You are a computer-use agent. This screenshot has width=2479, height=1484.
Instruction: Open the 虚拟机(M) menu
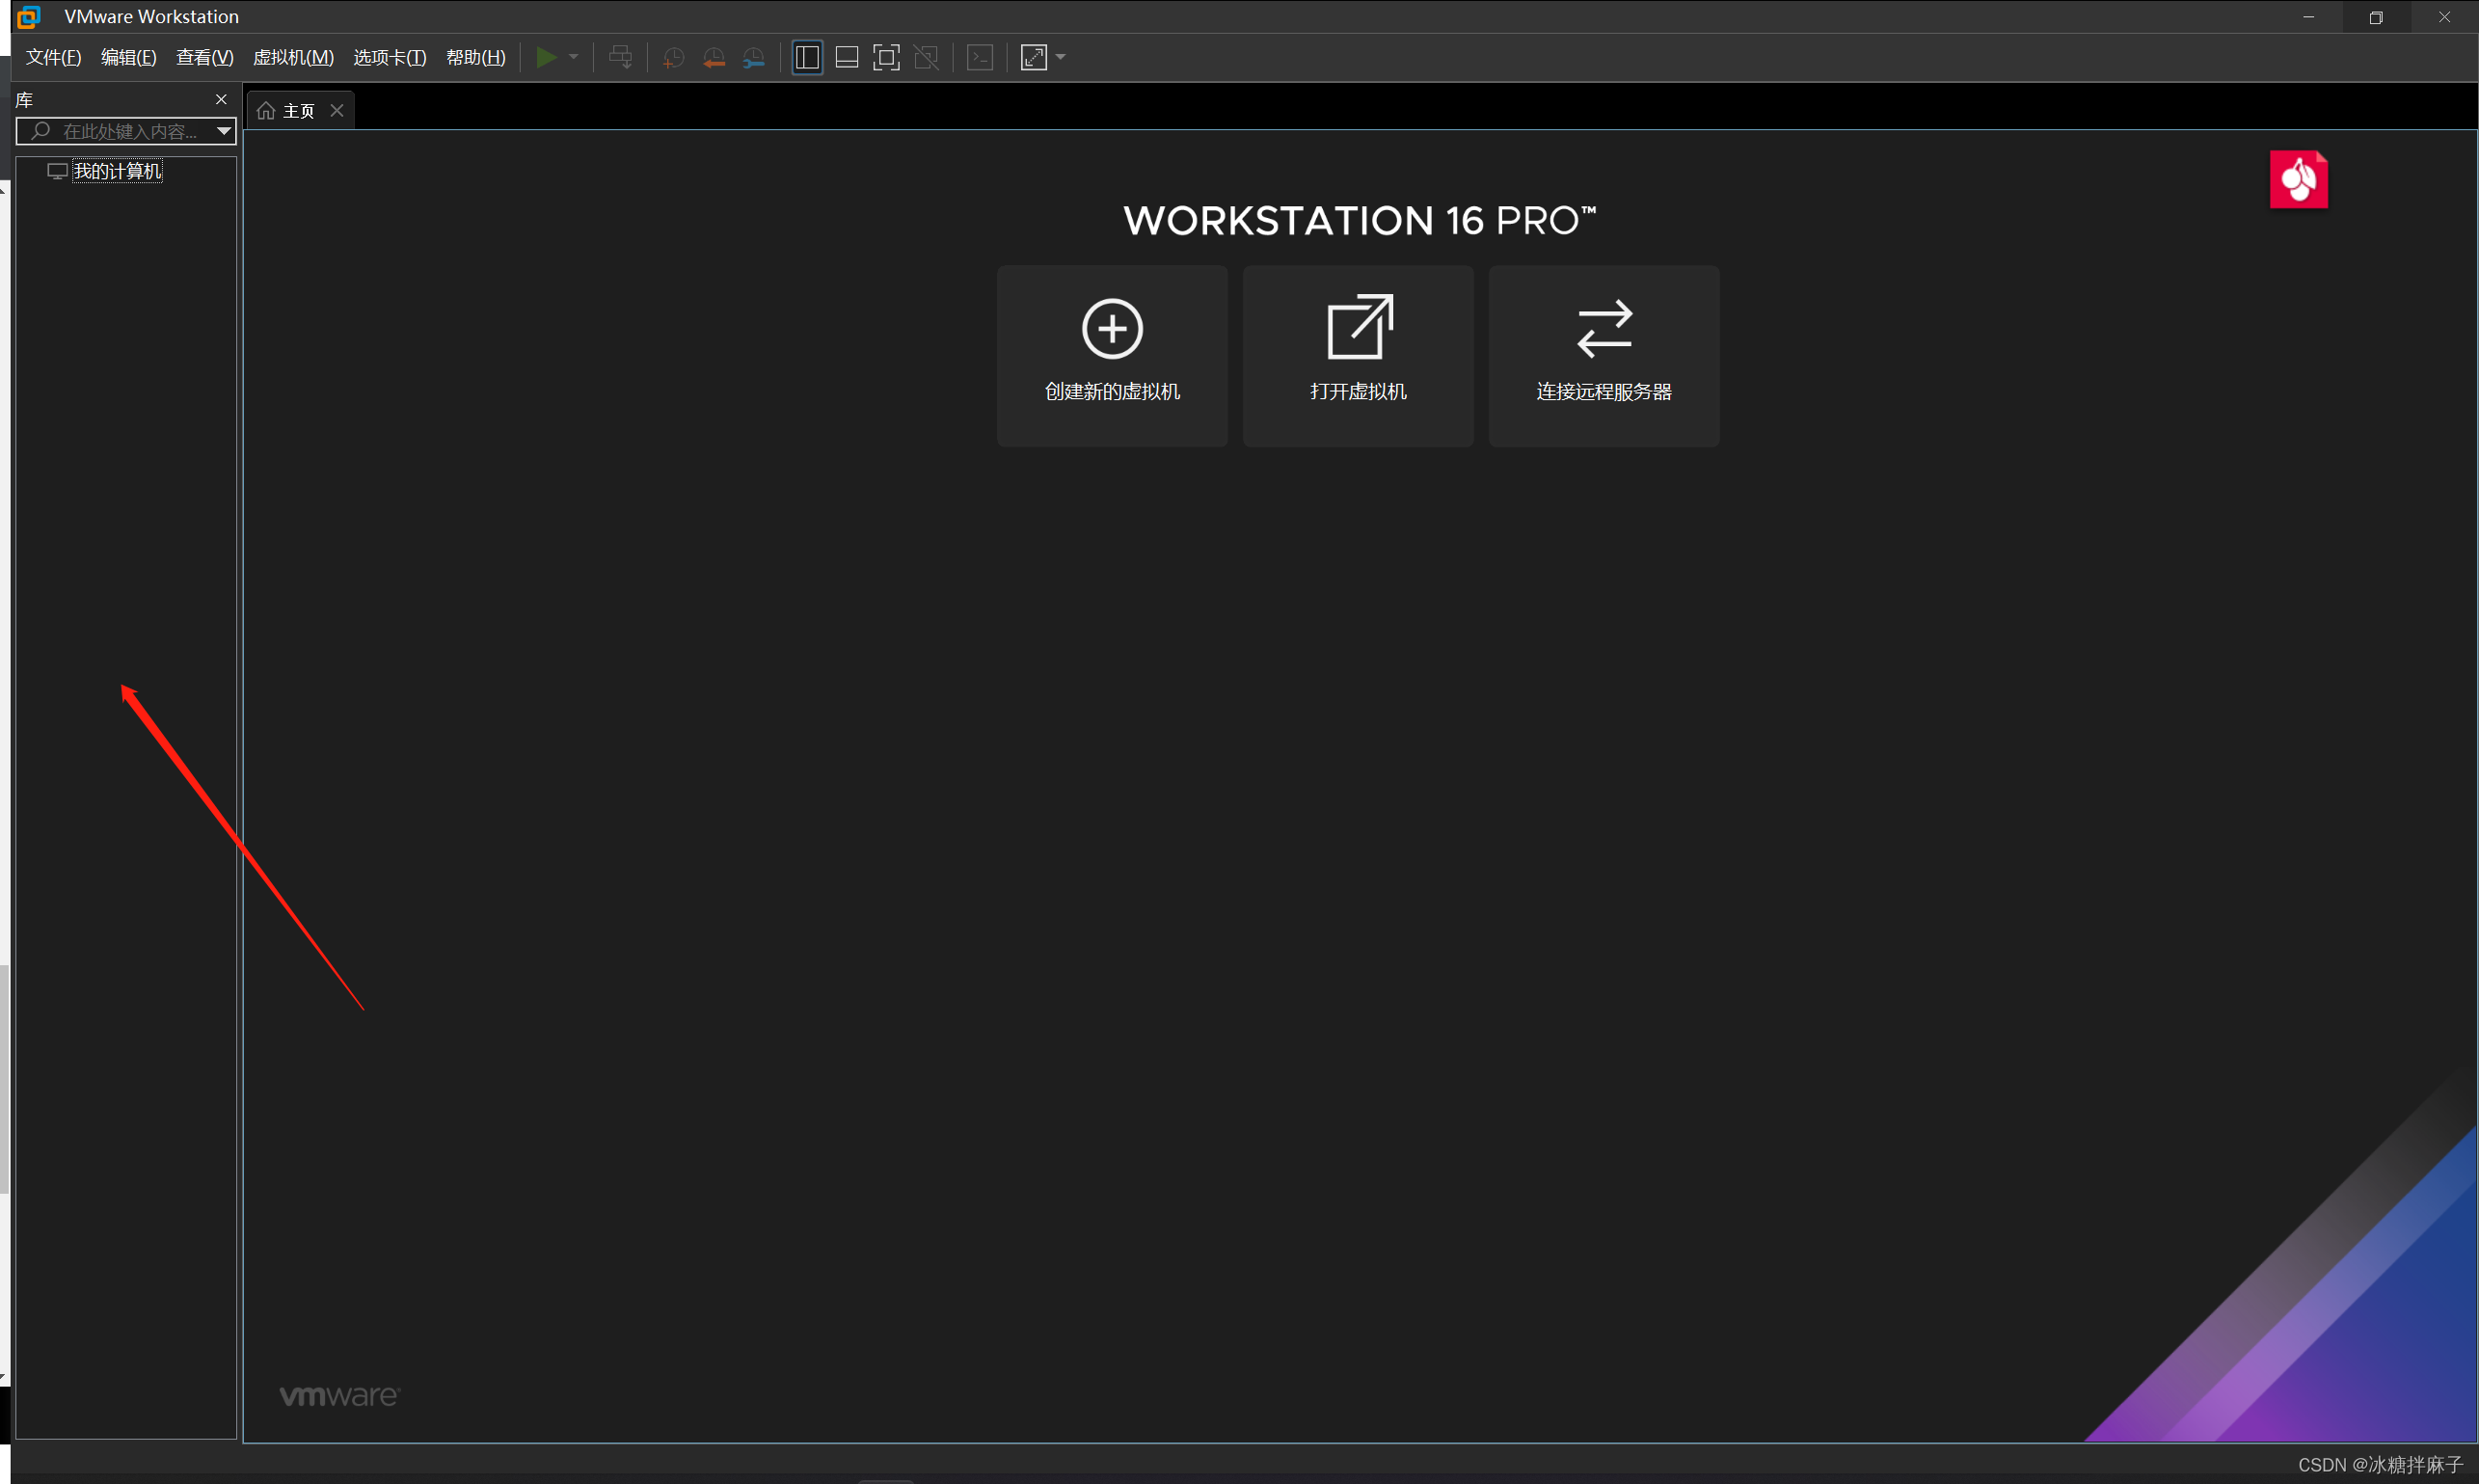pyautogui.click(x=293, y=57)
